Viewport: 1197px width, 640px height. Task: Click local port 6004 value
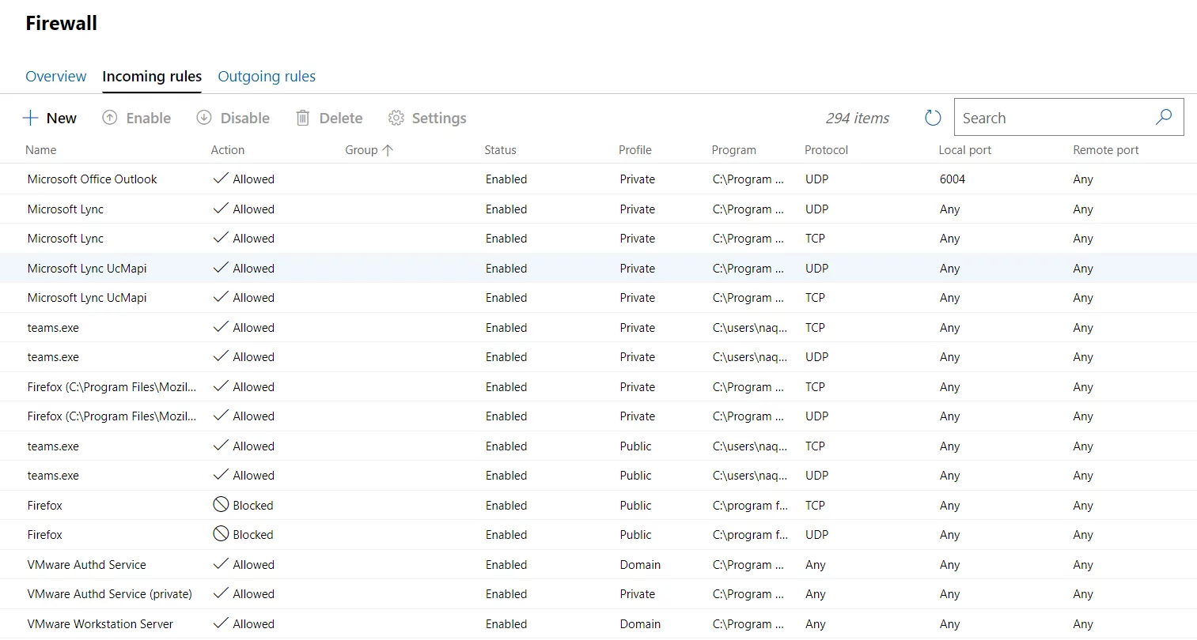953,179
